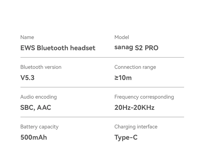The image size is (202, 146).
Task: Click the Bluetooth version label
Action: pos(41,67)
